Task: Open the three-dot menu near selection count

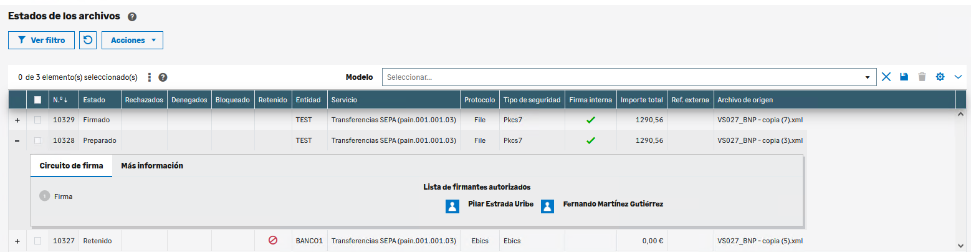Action: point(149,77)
